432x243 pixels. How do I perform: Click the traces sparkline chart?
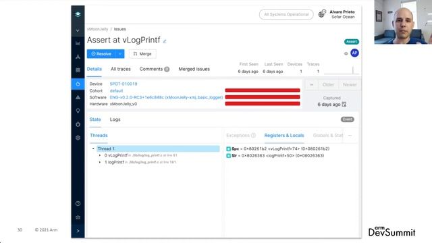point(342,70)
